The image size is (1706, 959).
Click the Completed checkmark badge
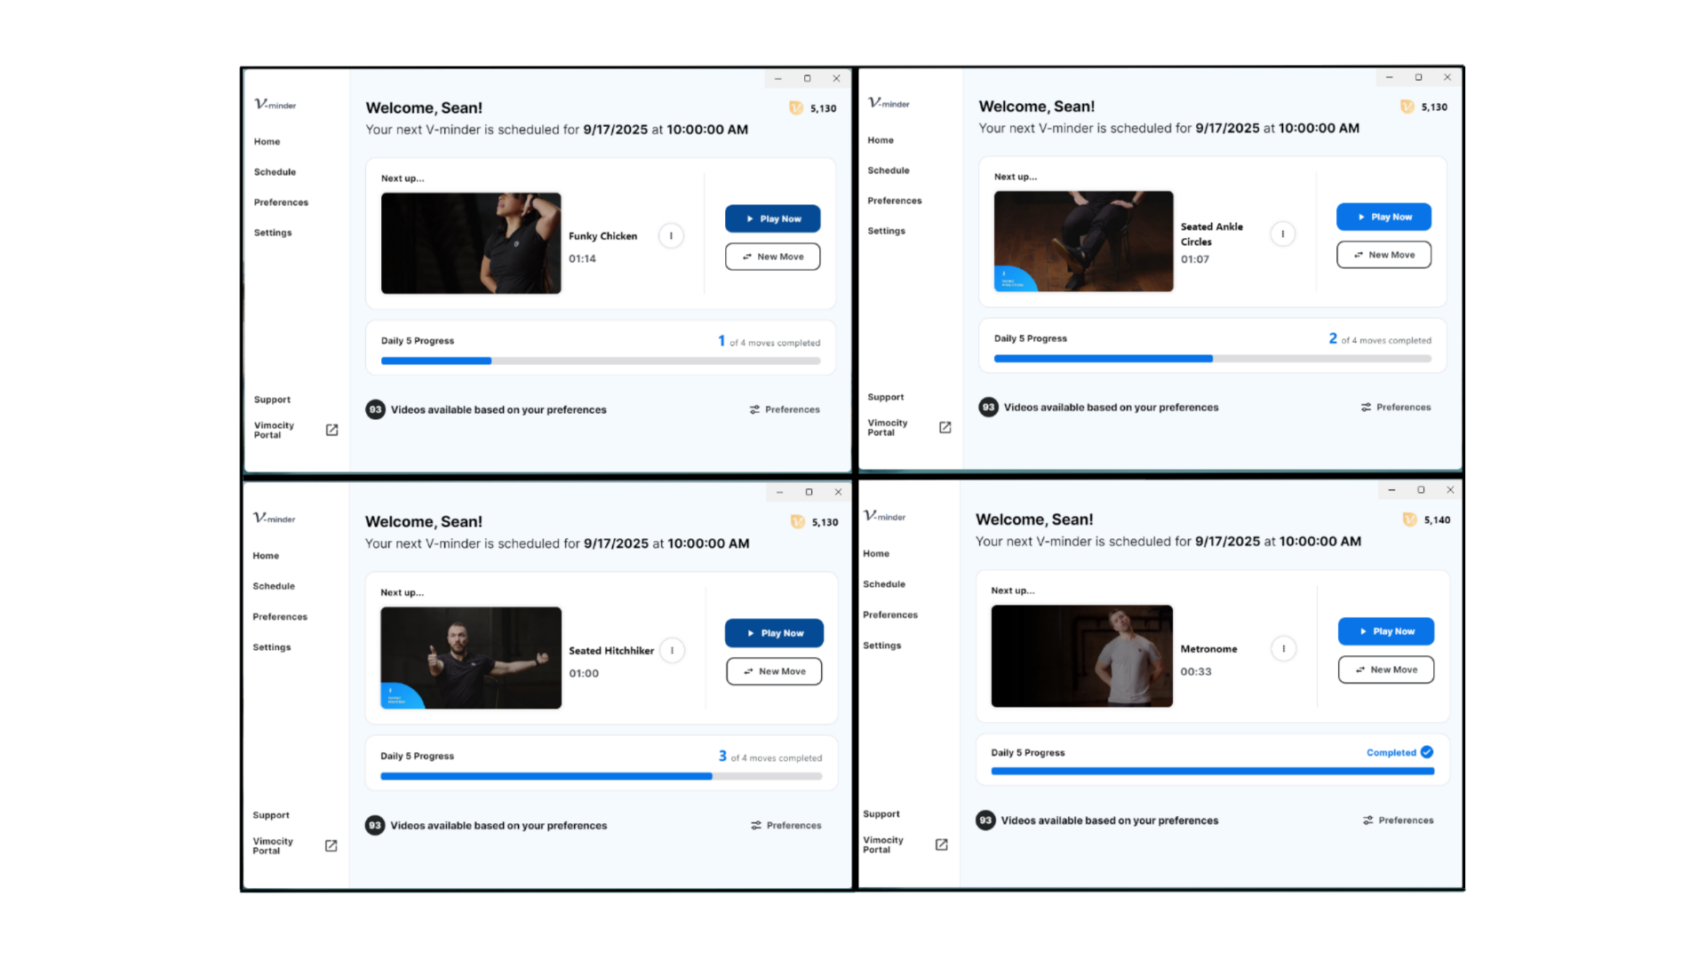(x=1426, y=752)
